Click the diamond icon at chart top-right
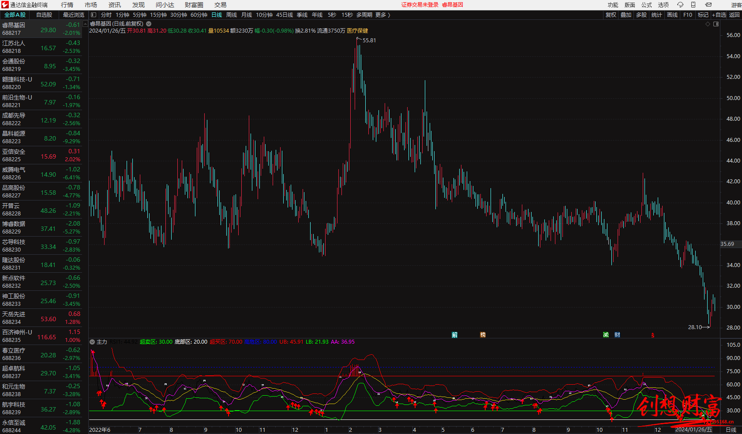Image resolution: width=742 pixels, height=434 pixels. (708, 24)
